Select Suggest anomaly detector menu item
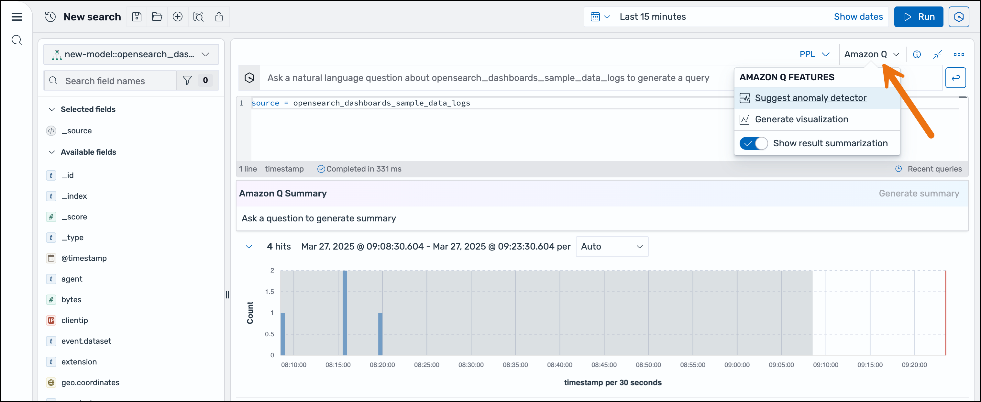Screen dimensions: 981x402 [810, 98]
